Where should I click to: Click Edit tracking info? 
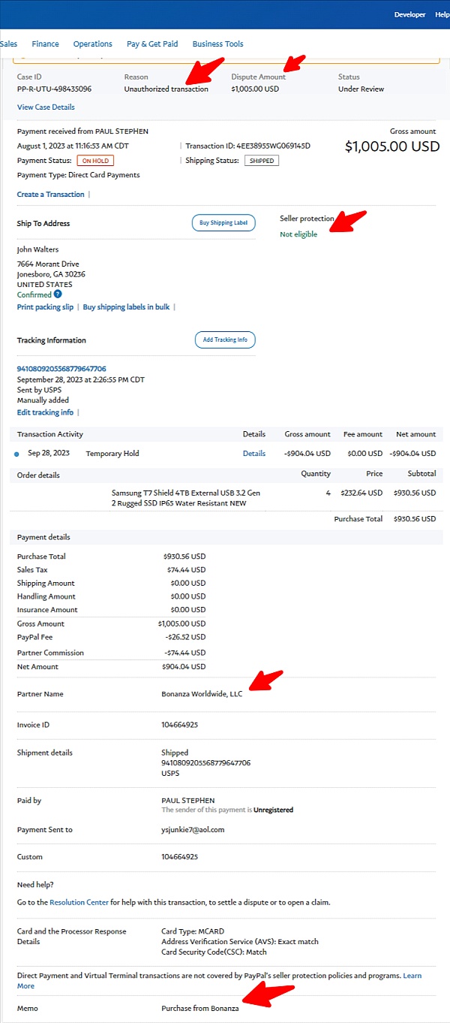point(45,412)
